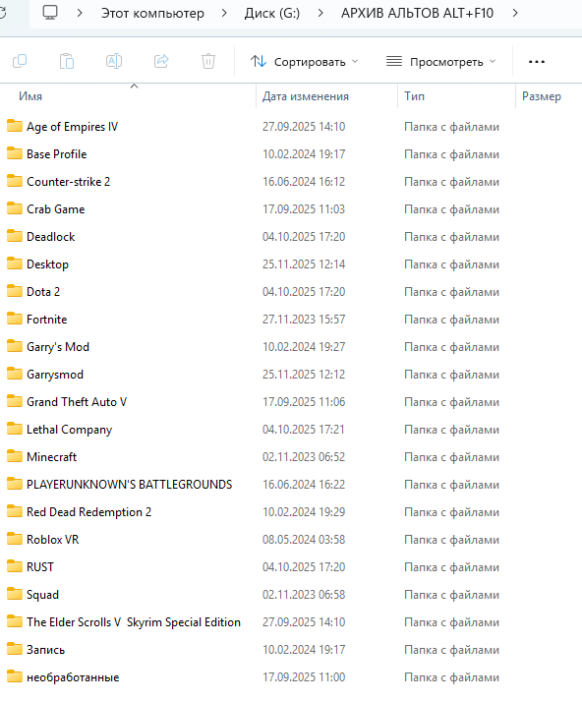This screenshot has width=582, height=702.
Task: Click the PLAYERUNKNOWN'S BATTLEGROUNDS folder icon
Action: click(15, 484)
